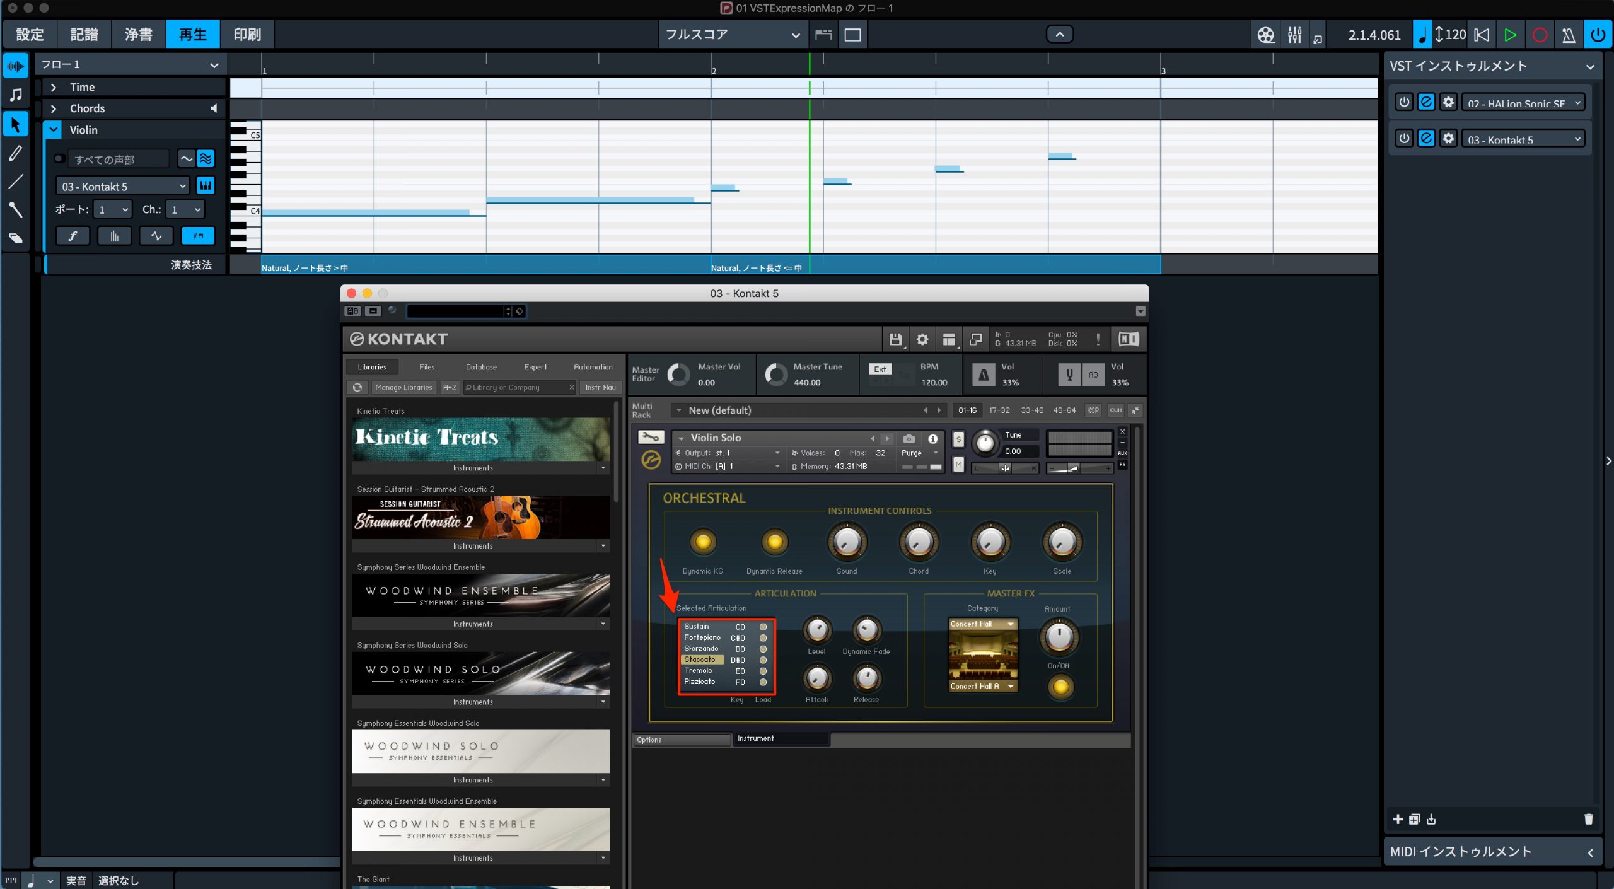
Task: Adjust the Master Vol knob
Action: [x=678, y=375]
